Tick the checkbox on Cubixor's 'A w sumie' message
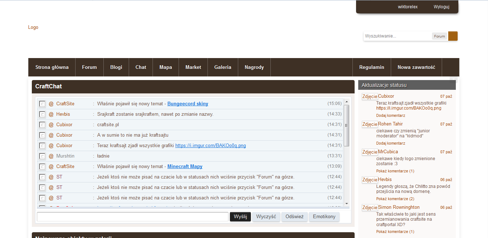The height and width of the screenshot is (238, 488). click(42, 135)
